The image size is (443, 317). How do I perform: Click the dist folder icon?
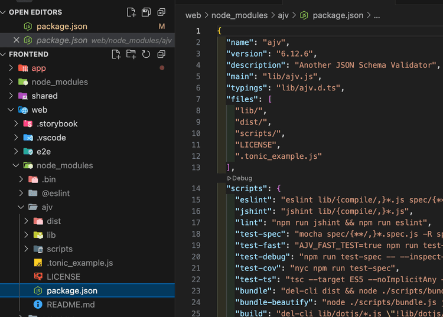click(x=38, y=221)
